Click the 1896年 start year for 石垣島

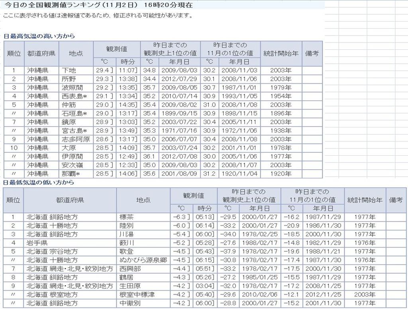(281, 113)
